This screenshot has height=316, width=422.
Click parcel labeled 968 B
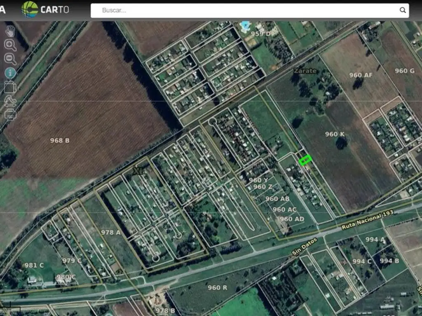point(60,140)
